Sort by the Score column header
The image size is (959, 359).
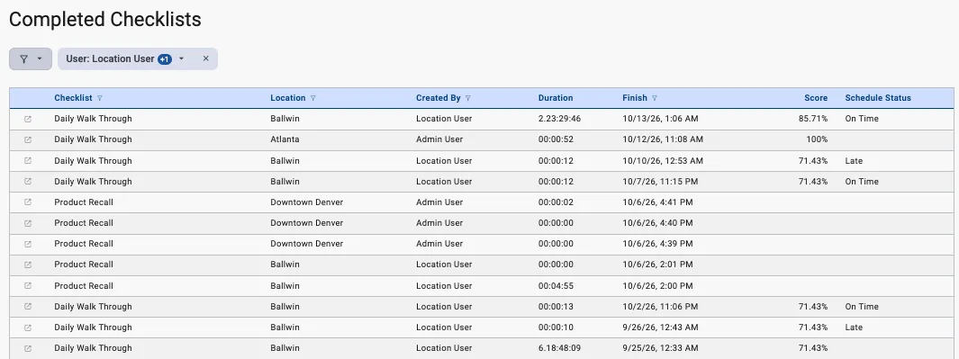click(x=816, y=98)
